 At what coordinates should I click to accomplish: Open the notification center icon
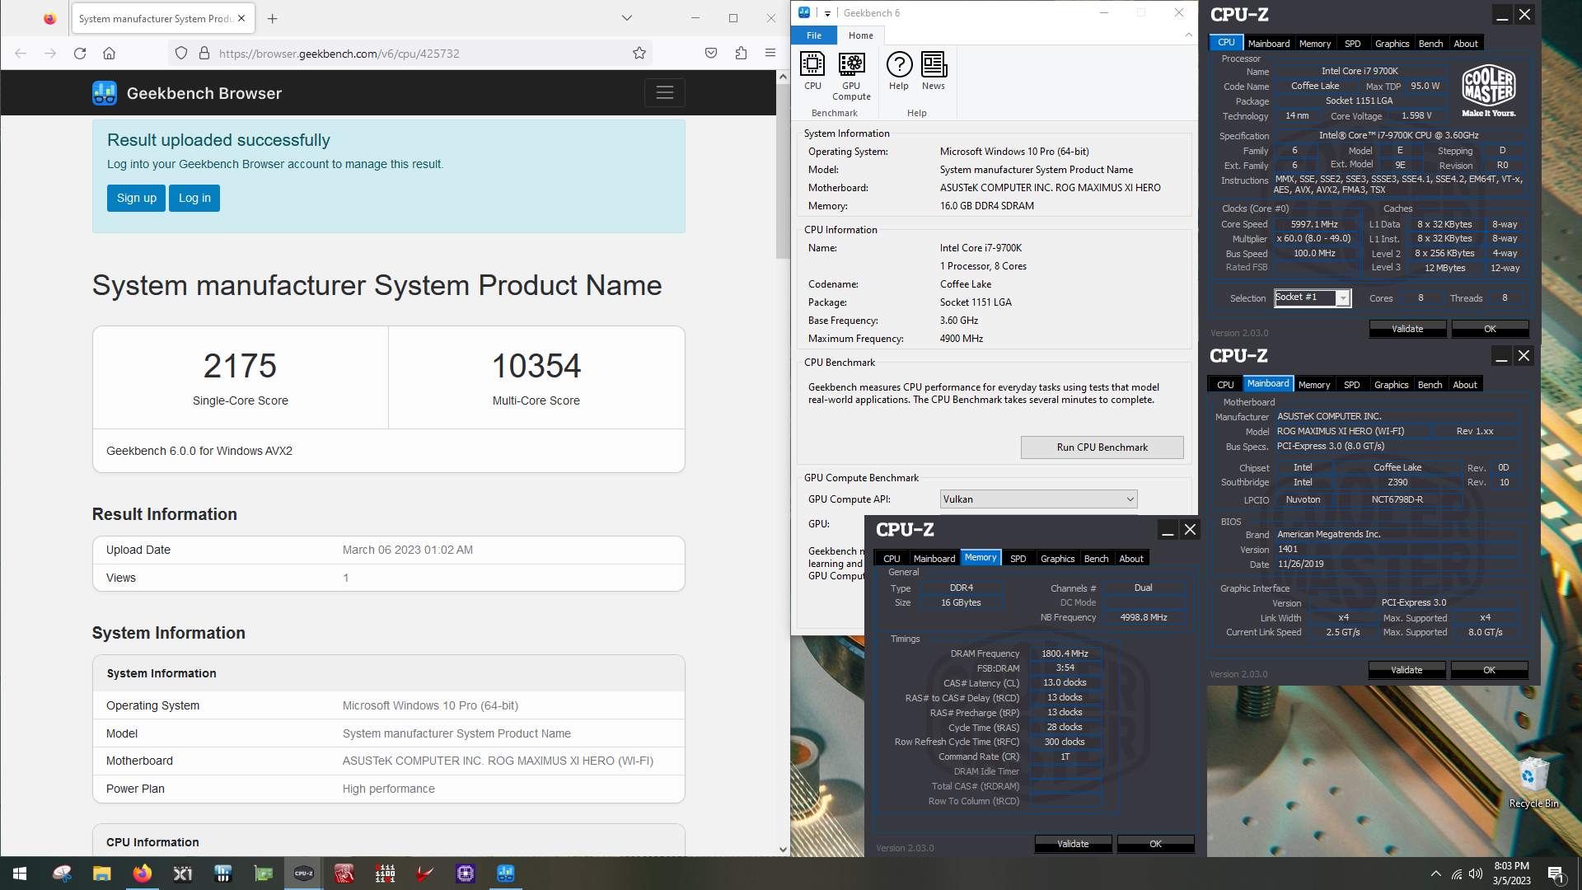pos(1556,874)
